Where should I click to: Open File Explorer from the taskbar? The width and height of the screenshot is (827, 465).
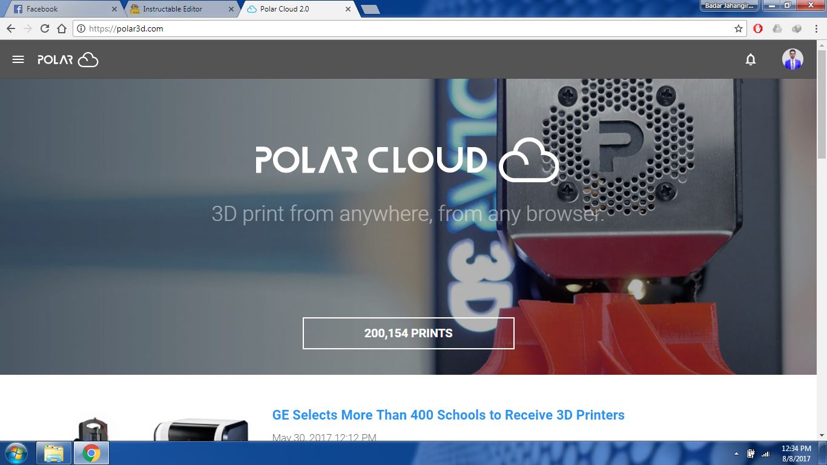pyautogui.click(x=54, y=453)
